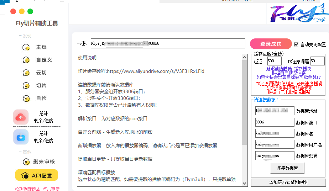Click the aliyundrive tutorial URL text
Viewport: 329px width, 191px height.
click(x=156, y=71)
